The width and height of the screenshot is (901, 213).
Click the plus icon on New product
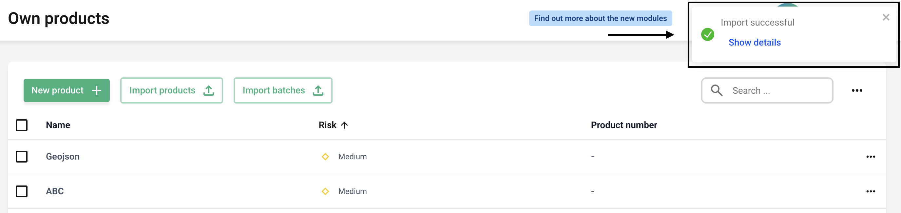point(97,90)
